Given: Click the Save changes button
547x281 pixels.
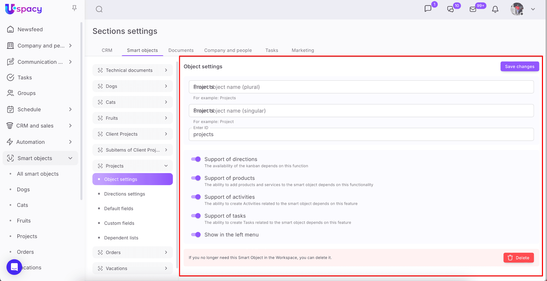Looking at the screenshot, I should pos(519,66).
